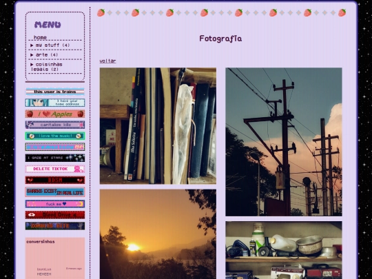The image size is (372, 279).
Task: Click the Fotografia page heading
Action: pyautogui.click(x=220, y=39)
